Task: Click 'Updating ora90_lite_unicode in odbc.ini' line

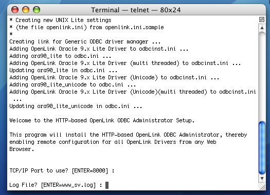Action: [76, 106]
